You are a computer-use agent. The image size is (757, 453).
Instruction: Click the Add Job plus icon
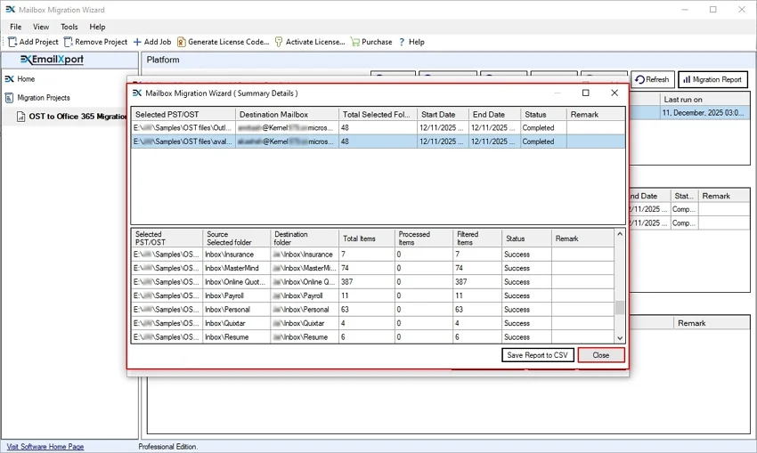click(x=137, y=42)
